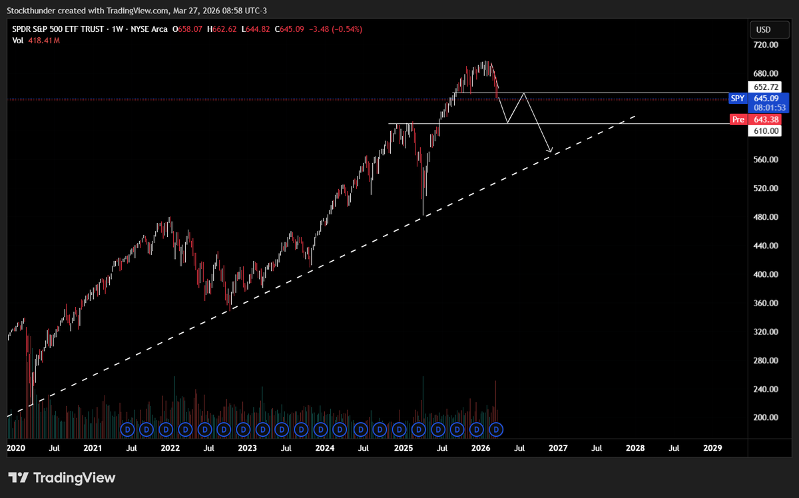Click the 2029 time axis label

click(712, 449)
